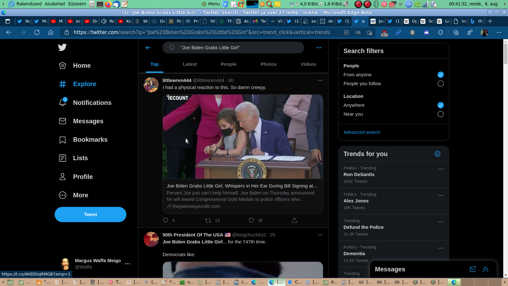Image resolution: width=508 pixels, height=286 pixels.
Task: Expand the Messages drawer
Action: click(485, 269)
